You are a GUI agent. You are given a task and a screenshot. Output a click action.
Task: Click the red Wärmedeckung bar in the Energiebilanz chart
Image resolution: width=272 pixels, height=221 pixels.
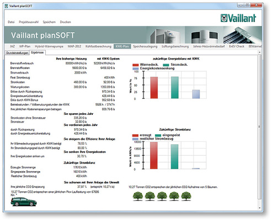(x=154, y=88)
